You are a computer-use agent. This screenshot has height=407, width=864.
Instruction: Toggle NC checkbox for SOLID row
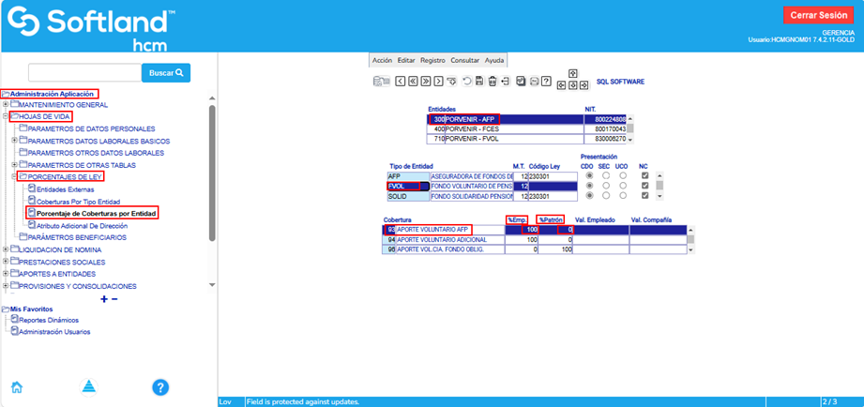point(644,196)
